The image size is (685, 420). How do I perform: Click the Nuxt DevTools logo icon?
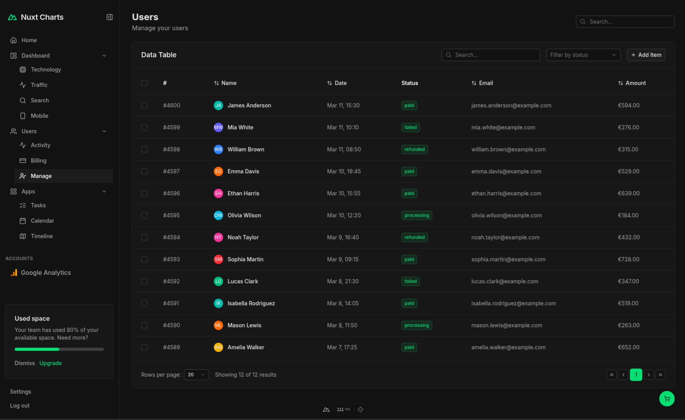pos(326,409)
